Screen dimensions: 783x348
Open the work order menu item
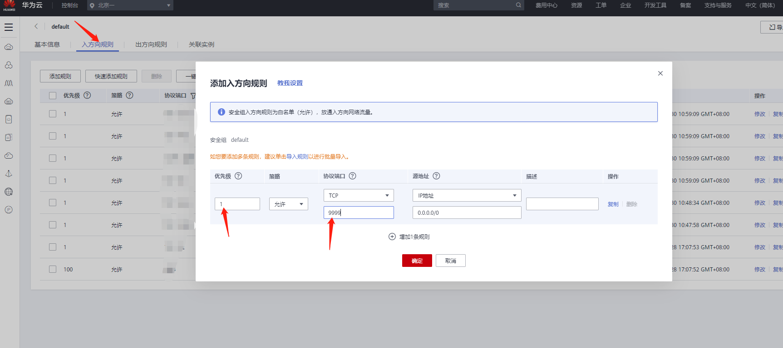601,5
